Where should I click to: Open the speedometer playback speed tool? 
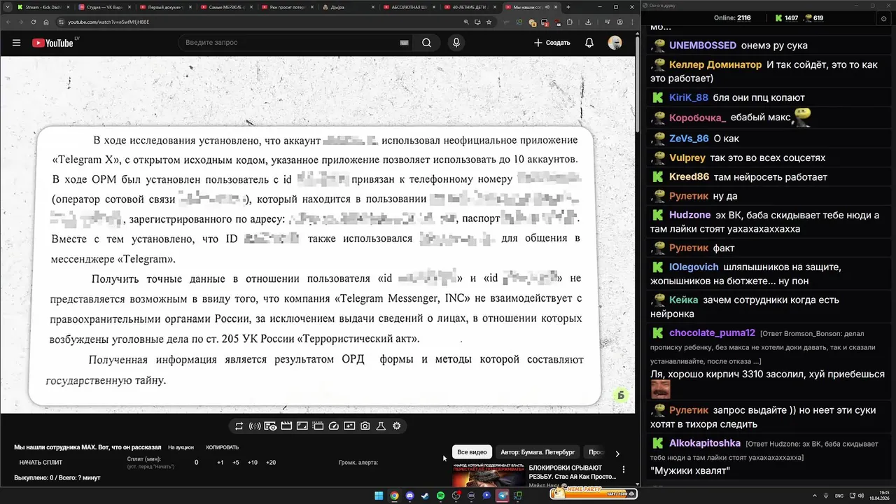(x=333, y=426)
